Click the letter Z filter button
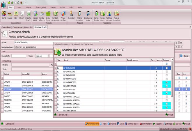The width and height of the screenshot is (192, 131). (181, 47)
